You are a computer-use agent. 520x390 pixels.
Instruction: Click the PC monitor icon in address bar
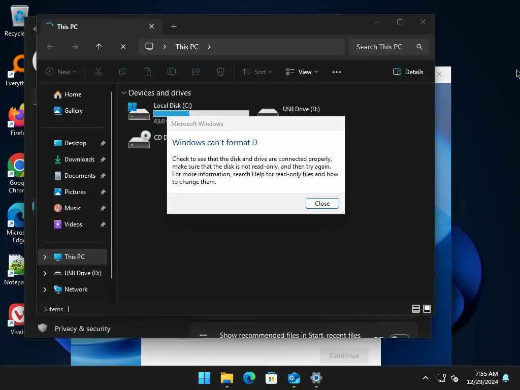(x=149, y=47)
